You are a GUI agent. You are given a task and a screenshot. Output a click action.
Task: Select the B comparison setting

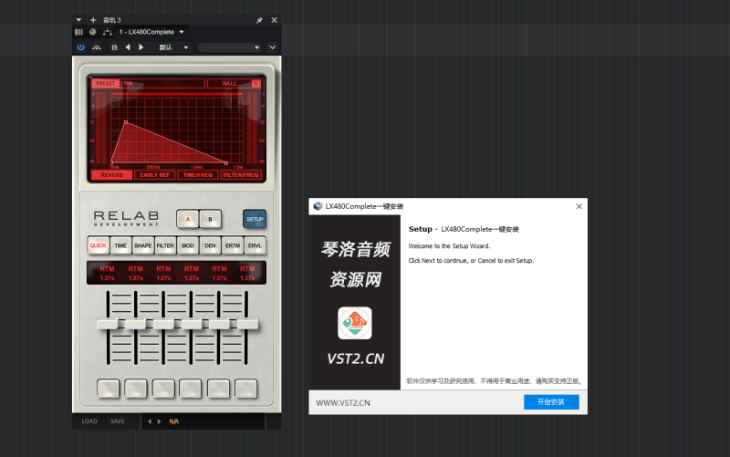pos(210,219)
